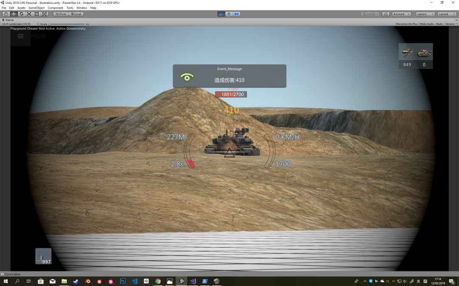Open the Account dropdown
459x286 pixels.
click(x=401, y=14)
